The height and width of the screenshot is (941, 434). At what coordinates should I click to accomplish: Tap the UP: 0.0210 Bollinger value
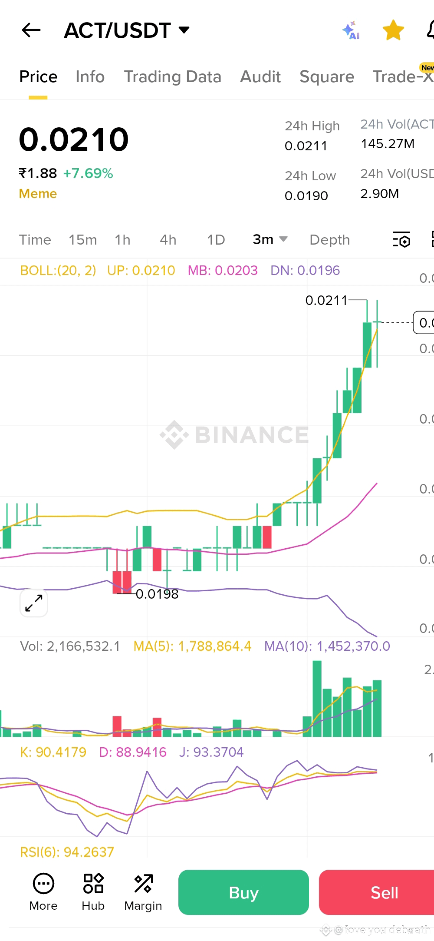pyautogui.click(x=141, y=271)
